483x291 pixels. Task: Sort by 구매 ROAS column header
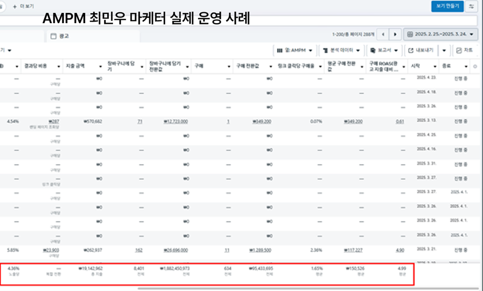click(x=383, y=66)
